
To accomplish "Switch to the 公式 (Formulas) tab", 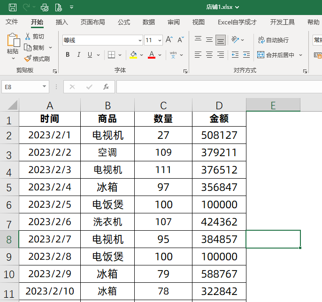I will click(x=124, y=22).
